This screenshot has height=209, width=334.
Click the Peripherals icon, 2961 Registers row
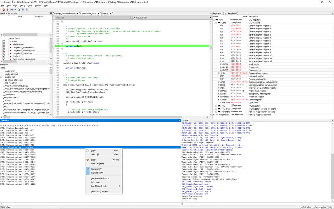(x=217, y=115)
